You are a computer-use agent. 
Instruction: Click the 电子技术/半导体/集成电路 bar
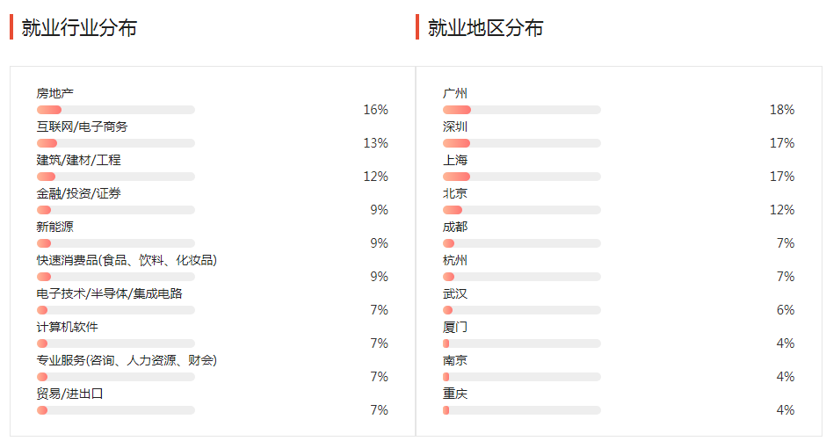point(115,310)
